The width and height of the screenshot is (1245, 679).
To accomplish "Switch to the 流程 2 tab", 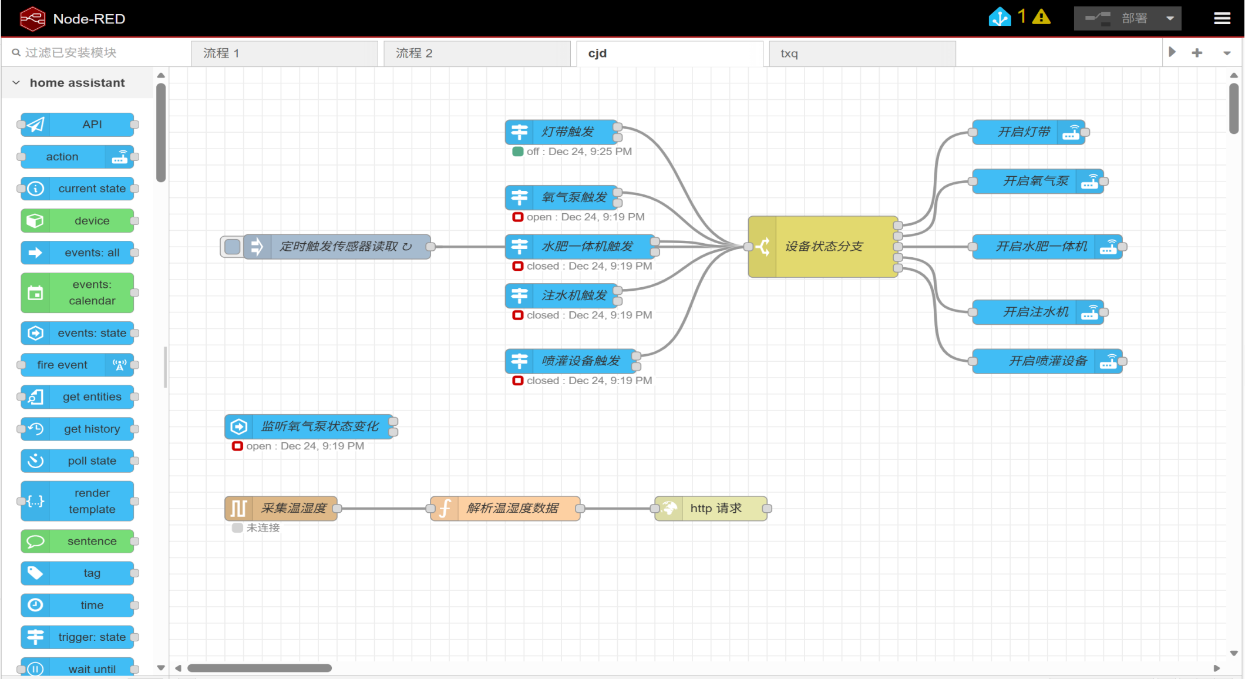I will [x=477, y=53].
